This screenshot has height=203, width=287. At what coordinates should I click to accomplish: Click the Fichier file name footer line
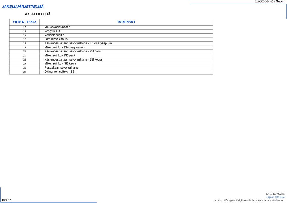tap(249, 200)
